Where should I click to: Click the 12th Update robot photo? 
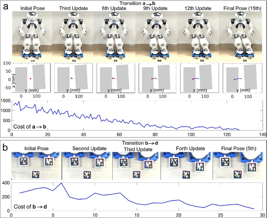(198, 36)
